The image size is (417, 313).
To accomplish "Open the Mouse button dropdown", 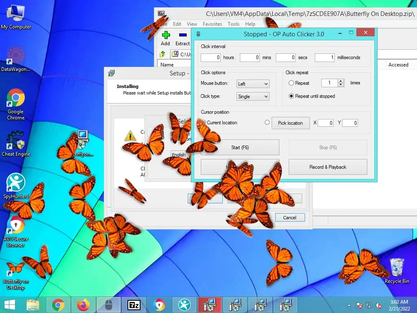I will pos(253,84).
